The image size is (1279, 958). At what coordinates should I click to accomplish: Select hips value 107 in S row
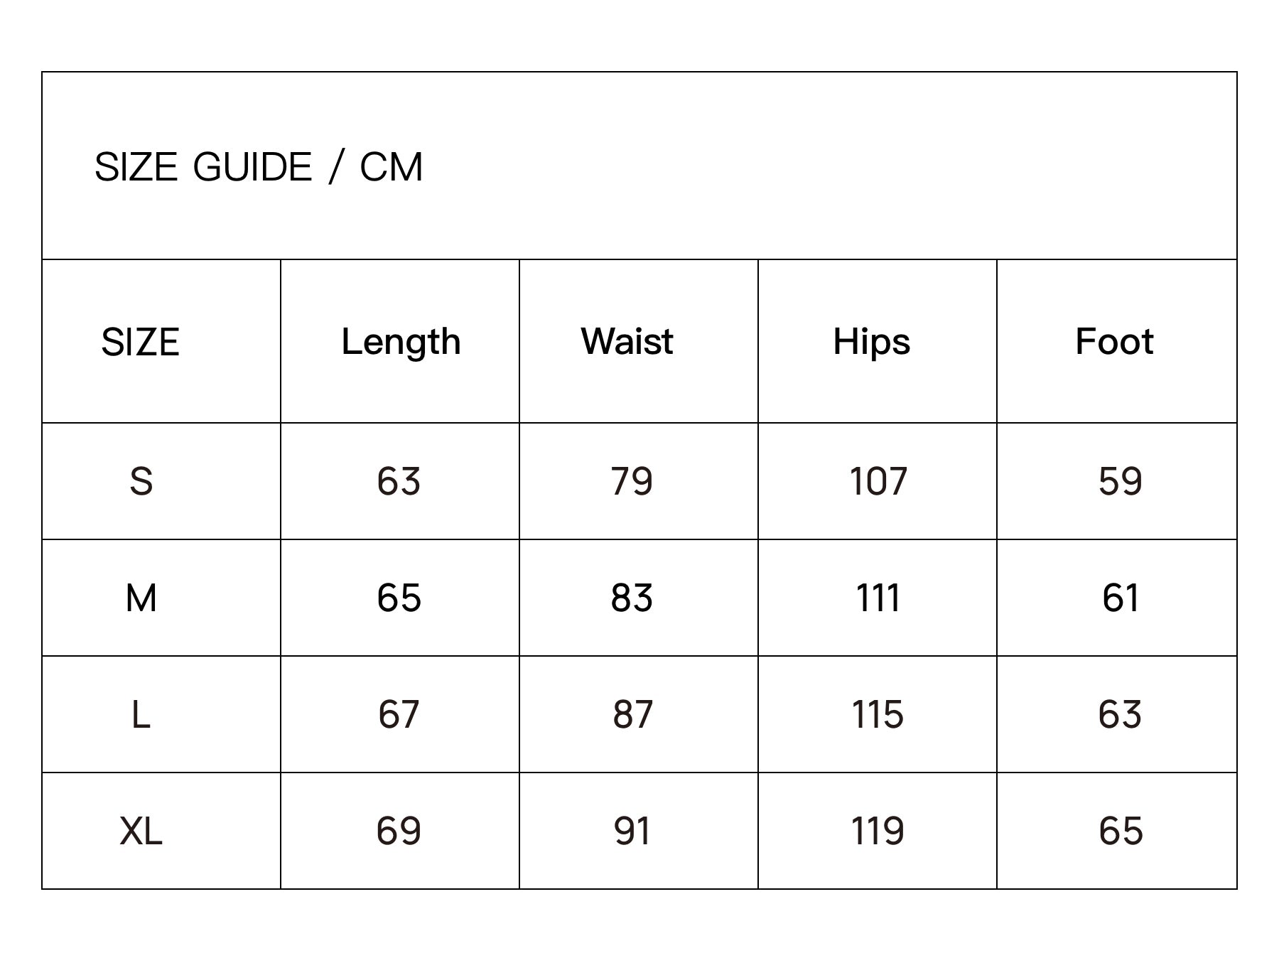click(x=878, y=481)
